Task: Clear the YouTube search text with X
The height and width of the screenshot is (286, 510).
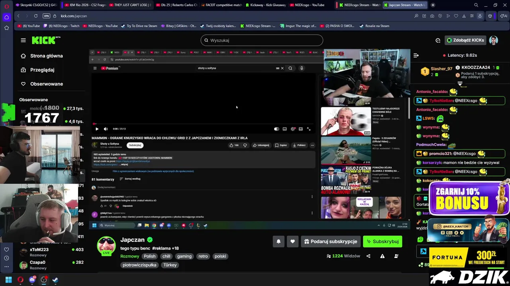Action: click(282, 68)
